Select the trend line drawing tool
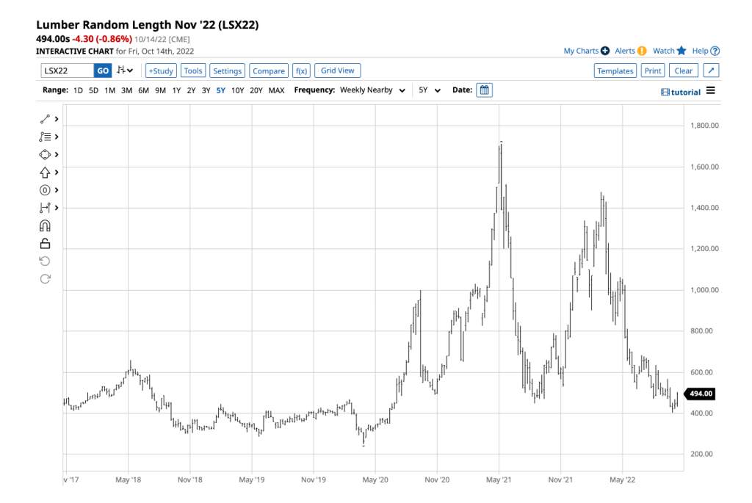This screenshot has width=752, height=503. [45, 119]
